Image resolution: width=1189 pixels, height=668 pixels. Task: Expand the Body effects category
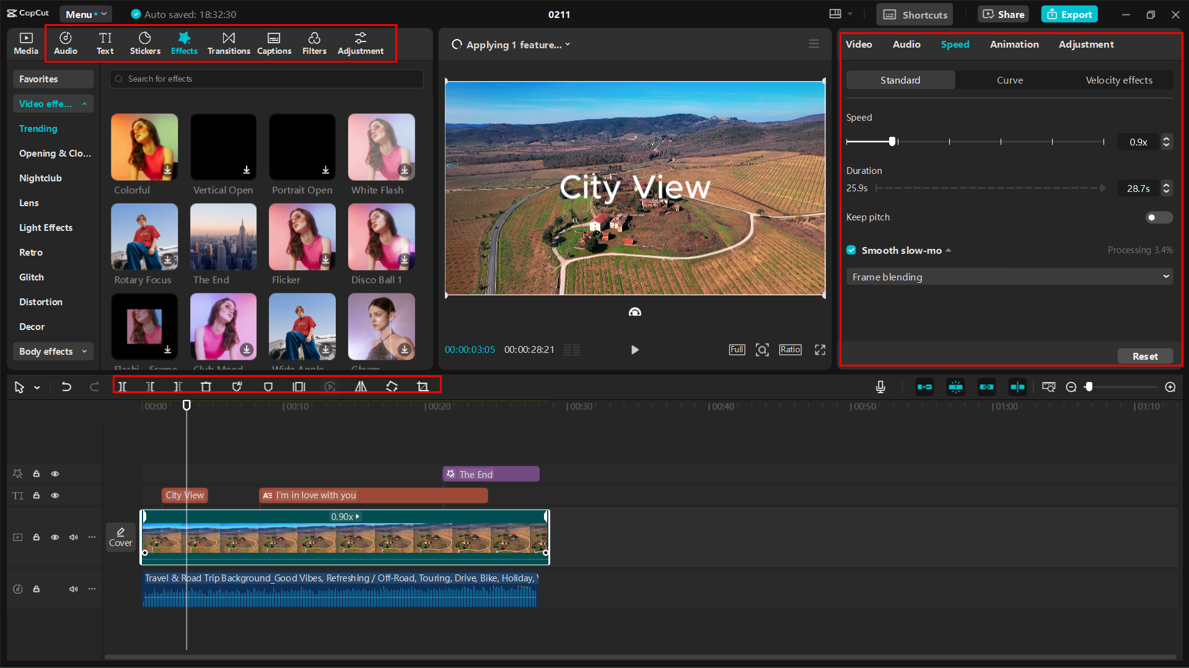53,351
